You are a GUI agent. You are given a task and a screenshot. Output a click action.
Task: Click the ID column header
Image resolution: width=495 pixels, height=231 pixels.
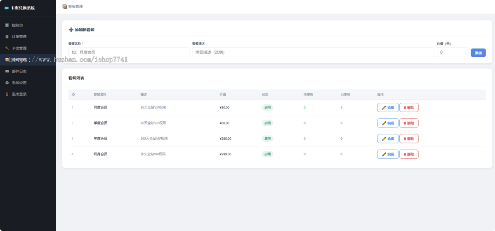73,95
